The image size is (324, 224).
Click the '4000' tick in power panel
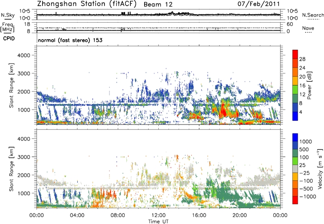[x=23, y=55]
